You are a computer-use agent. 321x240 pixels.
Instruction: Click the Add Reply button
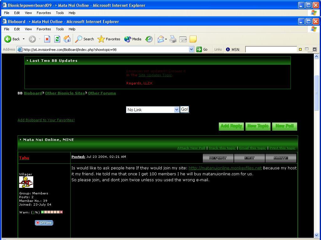231,126
